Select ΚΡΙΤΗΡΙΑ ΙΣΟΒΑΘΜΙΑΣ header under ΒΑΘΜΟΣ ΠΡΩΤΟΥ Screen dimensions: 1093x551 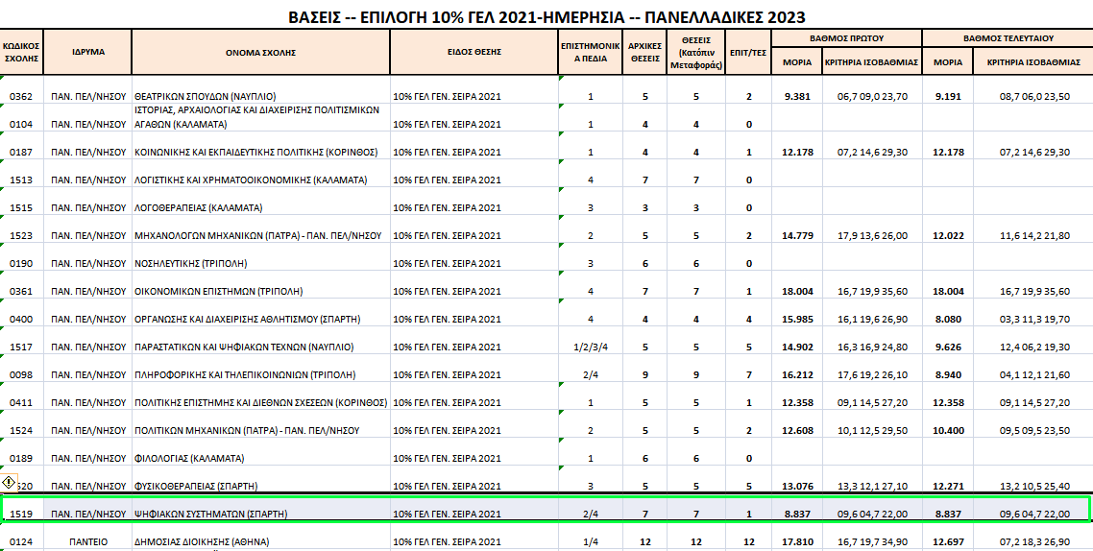coord(872,62)
